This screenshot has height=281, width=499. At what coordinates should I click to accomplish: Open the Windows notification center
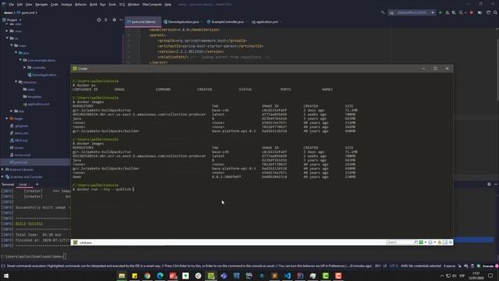pos(490,276)
